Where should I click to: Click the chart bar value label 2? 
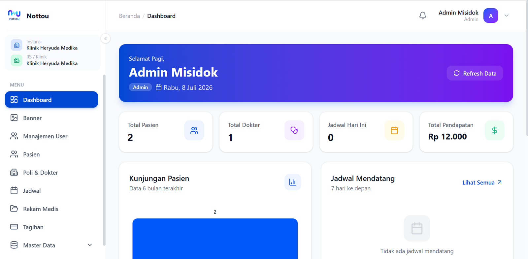215,212
